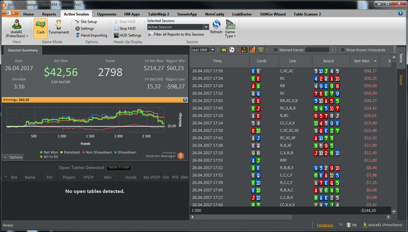Image resolution: width=408 pixels, height=232 pixels.
Task: Click the yellow rewind arrows icon
Action: [x=223, y=50]
